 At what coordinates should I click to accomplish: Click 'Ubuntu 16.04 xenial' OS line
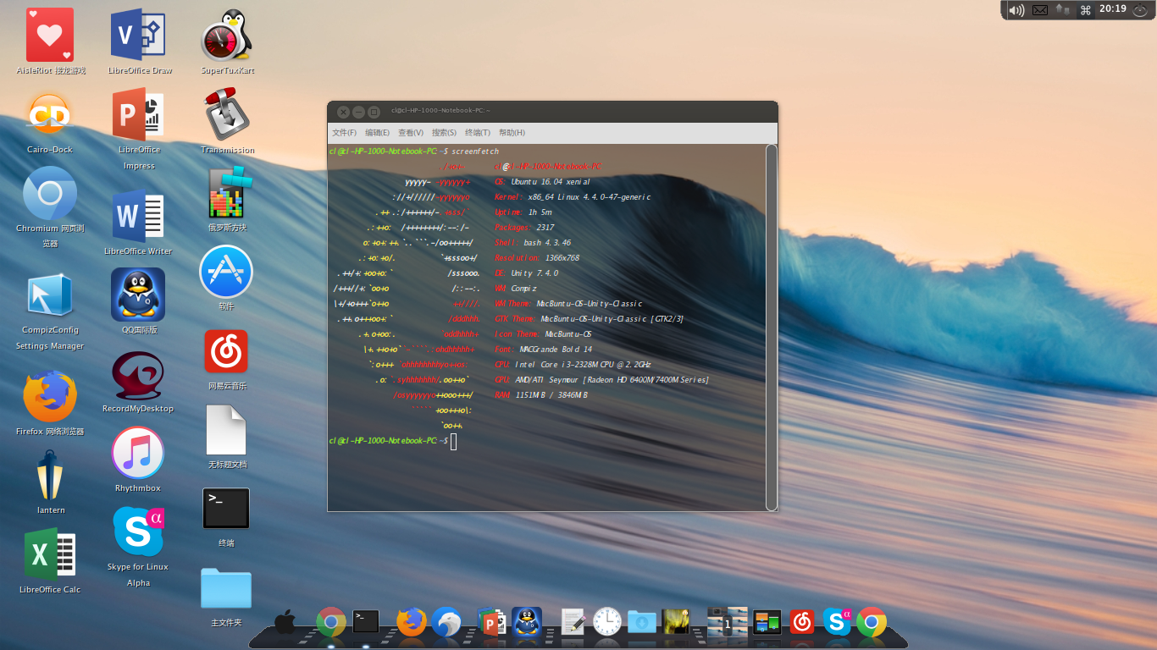[551, 182]
